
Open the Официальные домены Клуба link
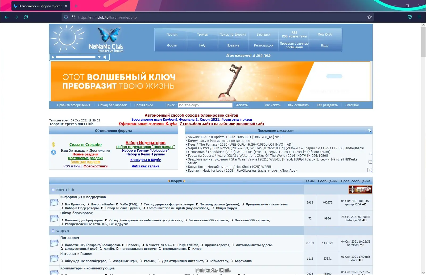[x=148, y=124]
